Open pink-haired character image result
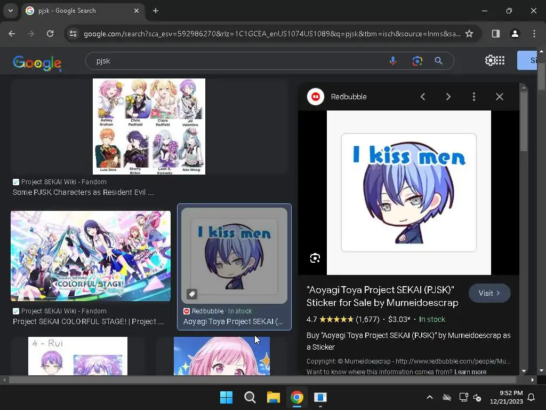Screen dimensions: 546x410 point(222,356)
